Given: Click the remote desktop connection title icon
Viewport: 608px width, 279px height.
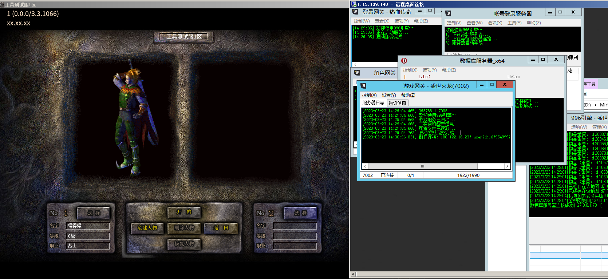Looking at the screenshot, I should pyautogui.click(x=354, y=4).
